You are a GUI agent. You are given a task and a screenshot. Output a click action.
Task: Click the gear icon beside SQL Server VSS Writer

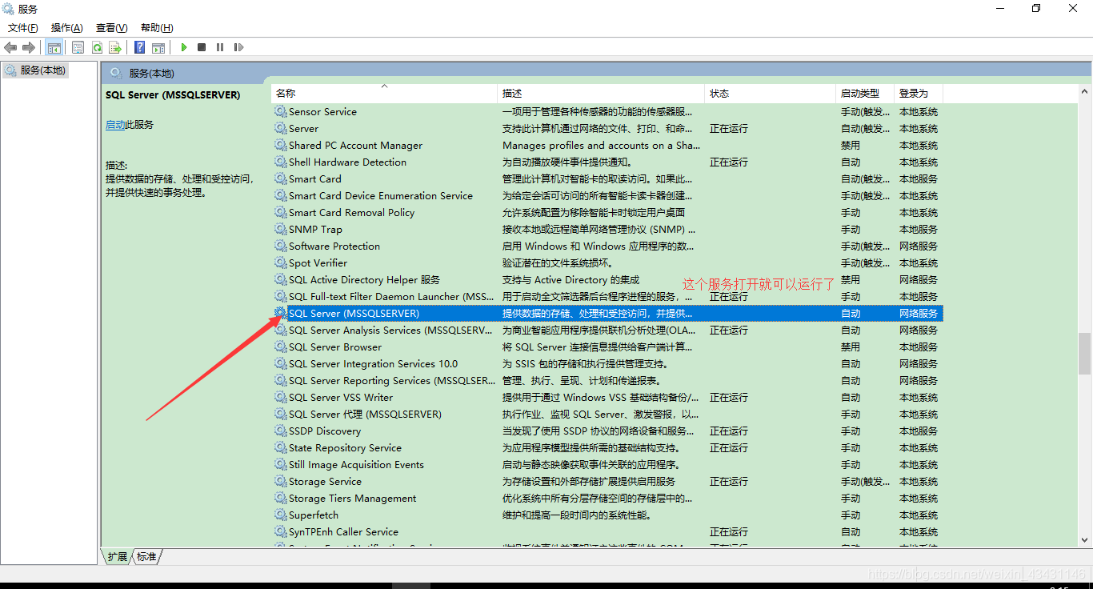click(280, 397)
